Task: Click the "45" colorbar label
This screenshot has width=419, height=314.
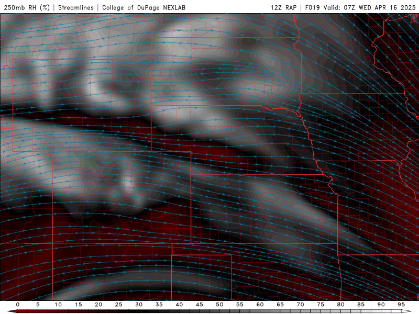Action: pyautogui.click(x=200, y=305)
